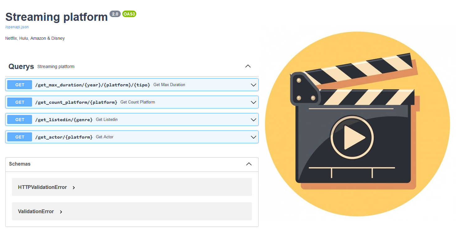Click the Get Listedin description

(x=107, y=120)
